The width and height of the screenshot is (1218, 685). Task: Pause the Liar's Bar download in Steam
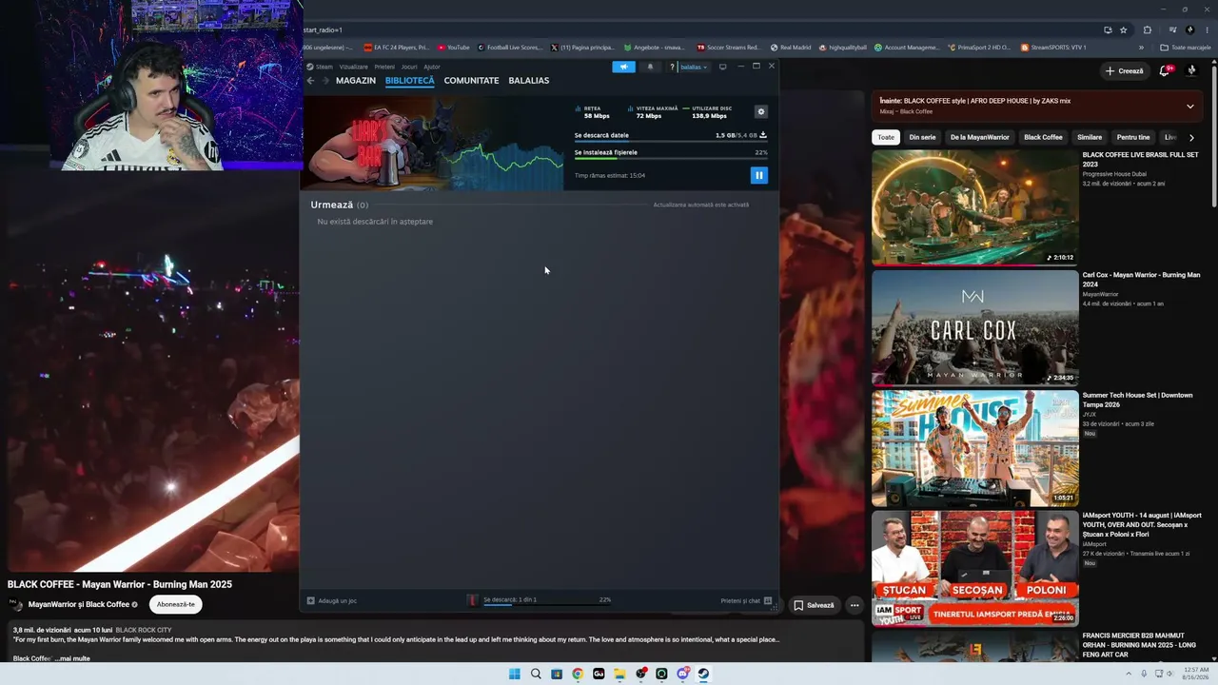tap(758, 175)
